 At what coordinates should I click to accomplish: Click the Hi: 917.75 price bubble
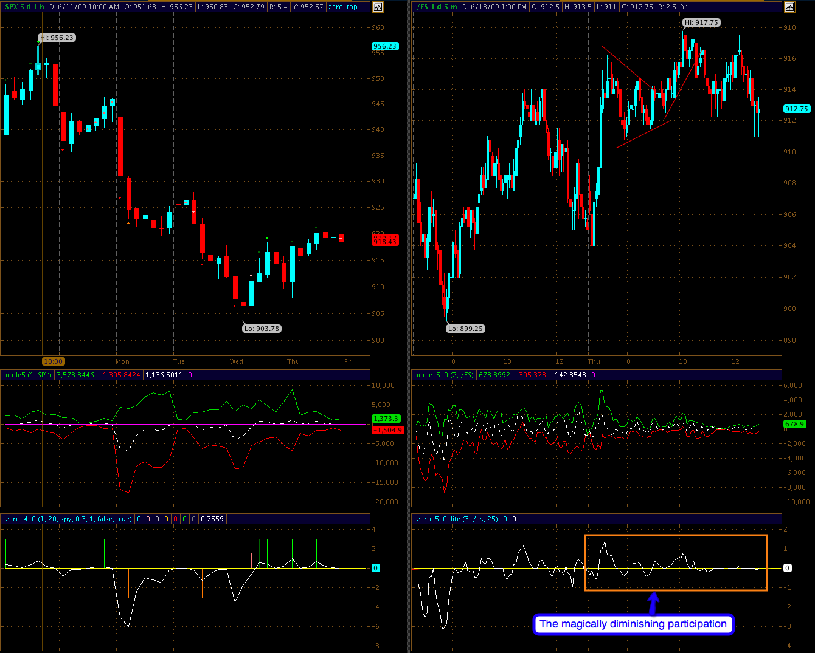pyautogui.click(x=701, y=22)
